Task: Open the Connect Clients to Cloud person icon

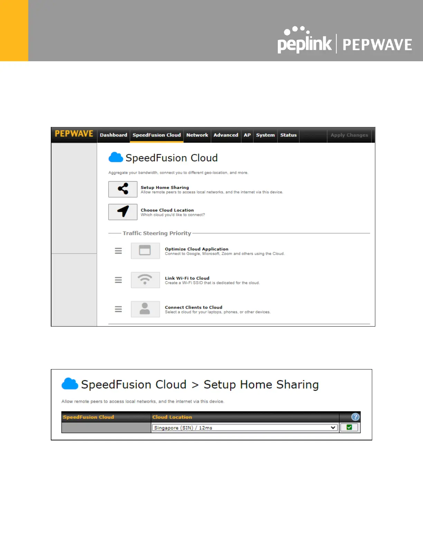Action: 145,309
